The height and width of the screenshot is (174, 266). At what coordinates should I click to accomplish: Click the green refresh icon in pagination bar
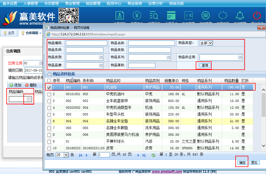(153, 155)
